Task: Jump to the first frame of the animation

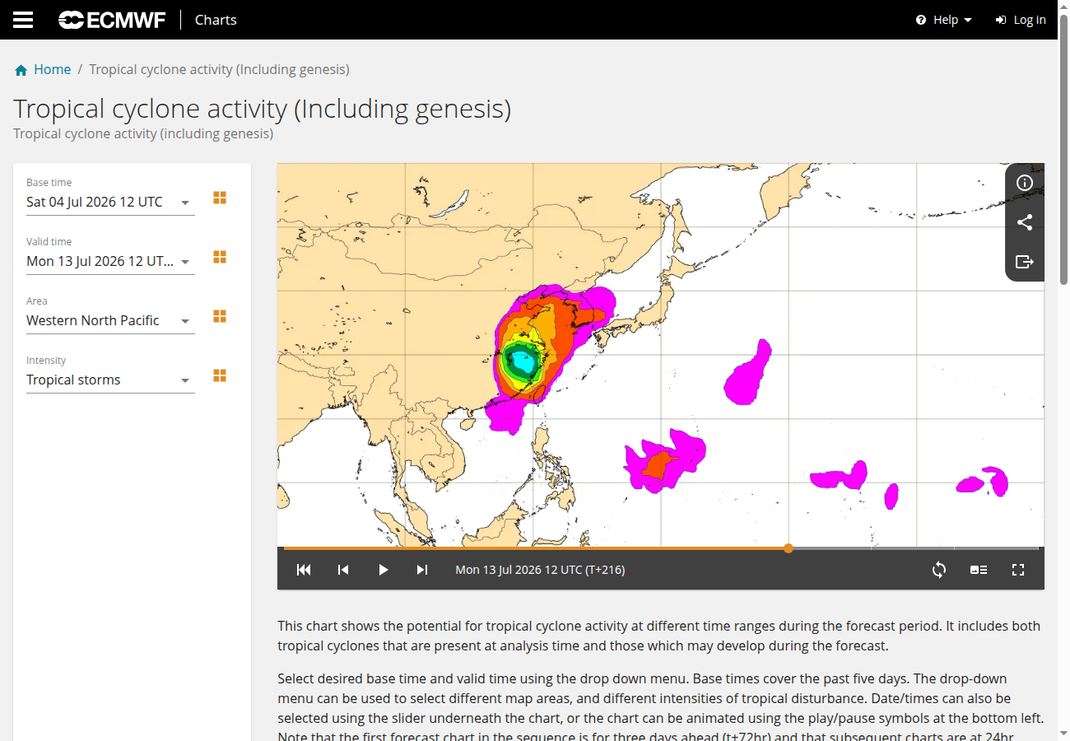Action: 304,570
